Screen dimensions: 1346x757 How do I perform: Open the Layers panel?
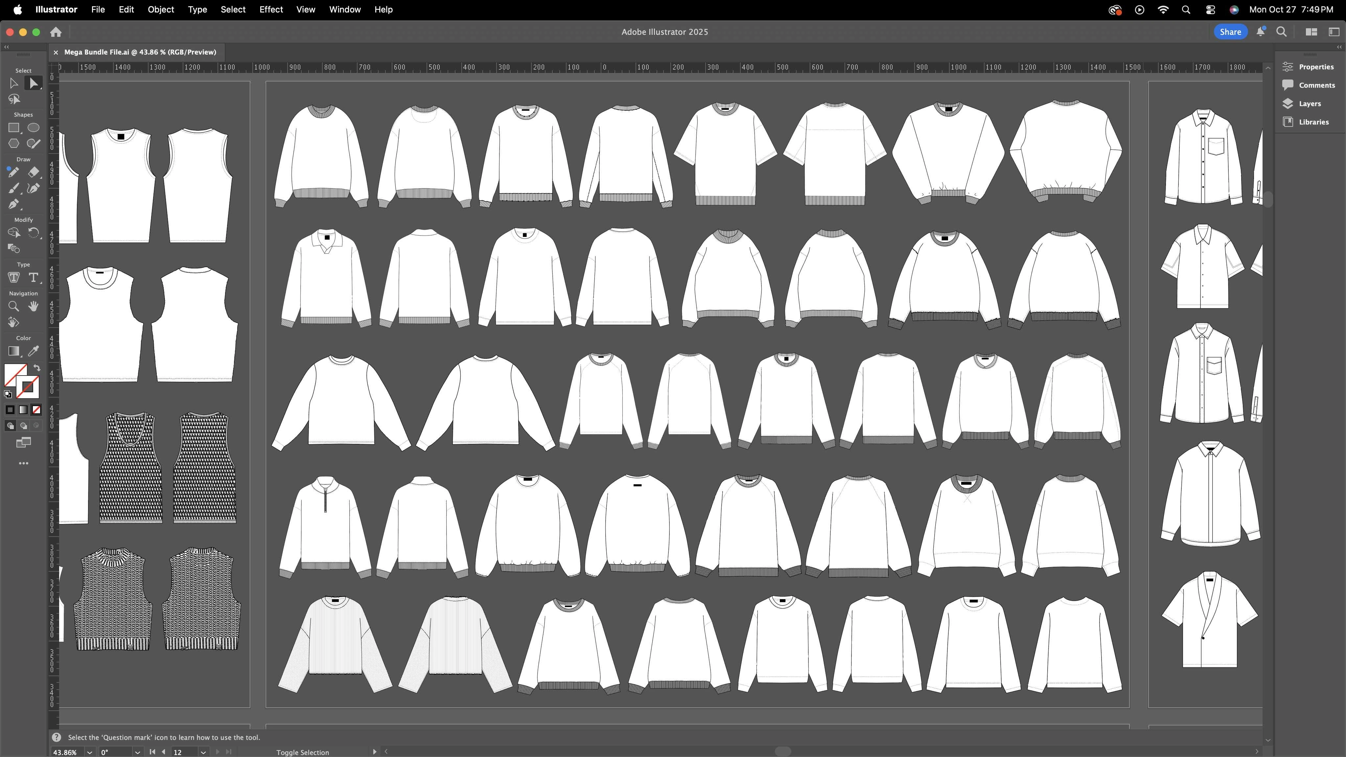point(1303,103)
